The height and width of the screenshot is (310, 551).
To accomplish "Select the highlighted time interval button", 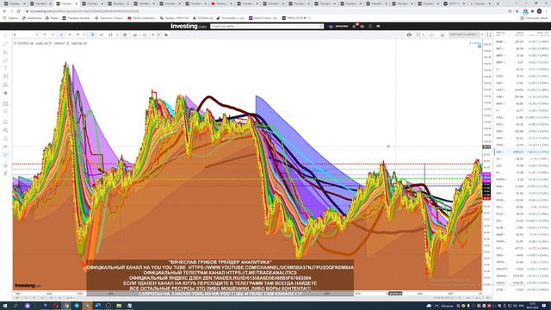I will 61,34.
